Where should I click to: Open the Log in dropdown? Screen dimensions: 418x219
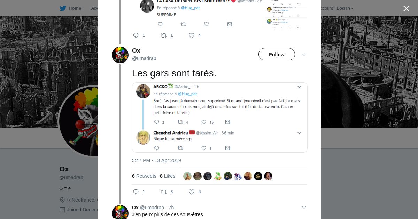tap(345, 8)
